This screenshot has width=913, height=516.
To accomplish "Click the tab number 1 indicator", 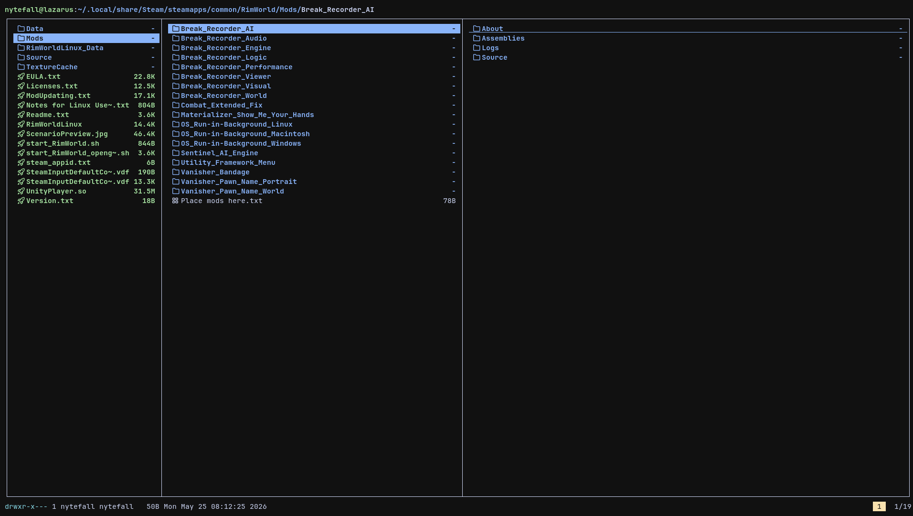I will point(879,506).
